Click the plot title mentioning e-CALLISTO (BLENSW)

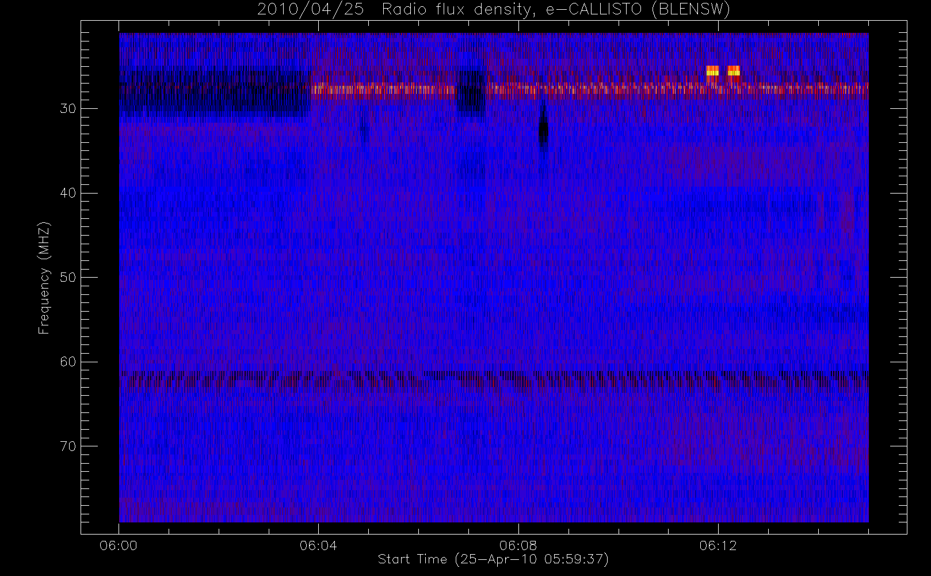click(494, 10)
